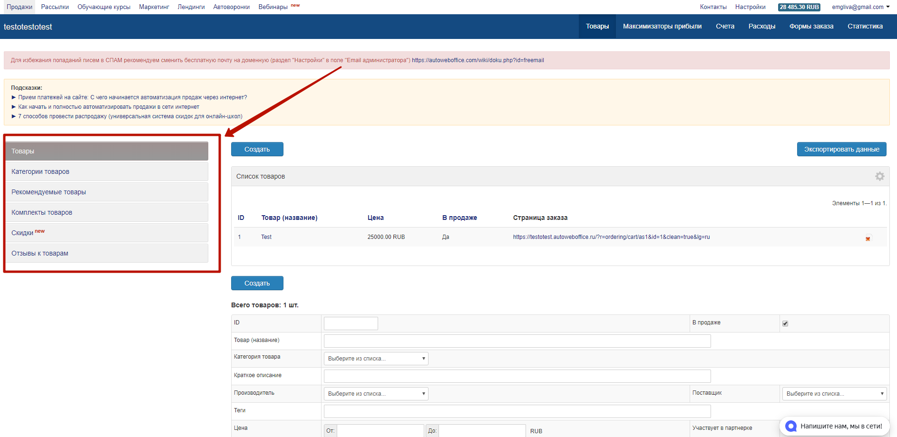Select Категории товаров in the sidebar
The image size is (897, 437).
(40, 171)
